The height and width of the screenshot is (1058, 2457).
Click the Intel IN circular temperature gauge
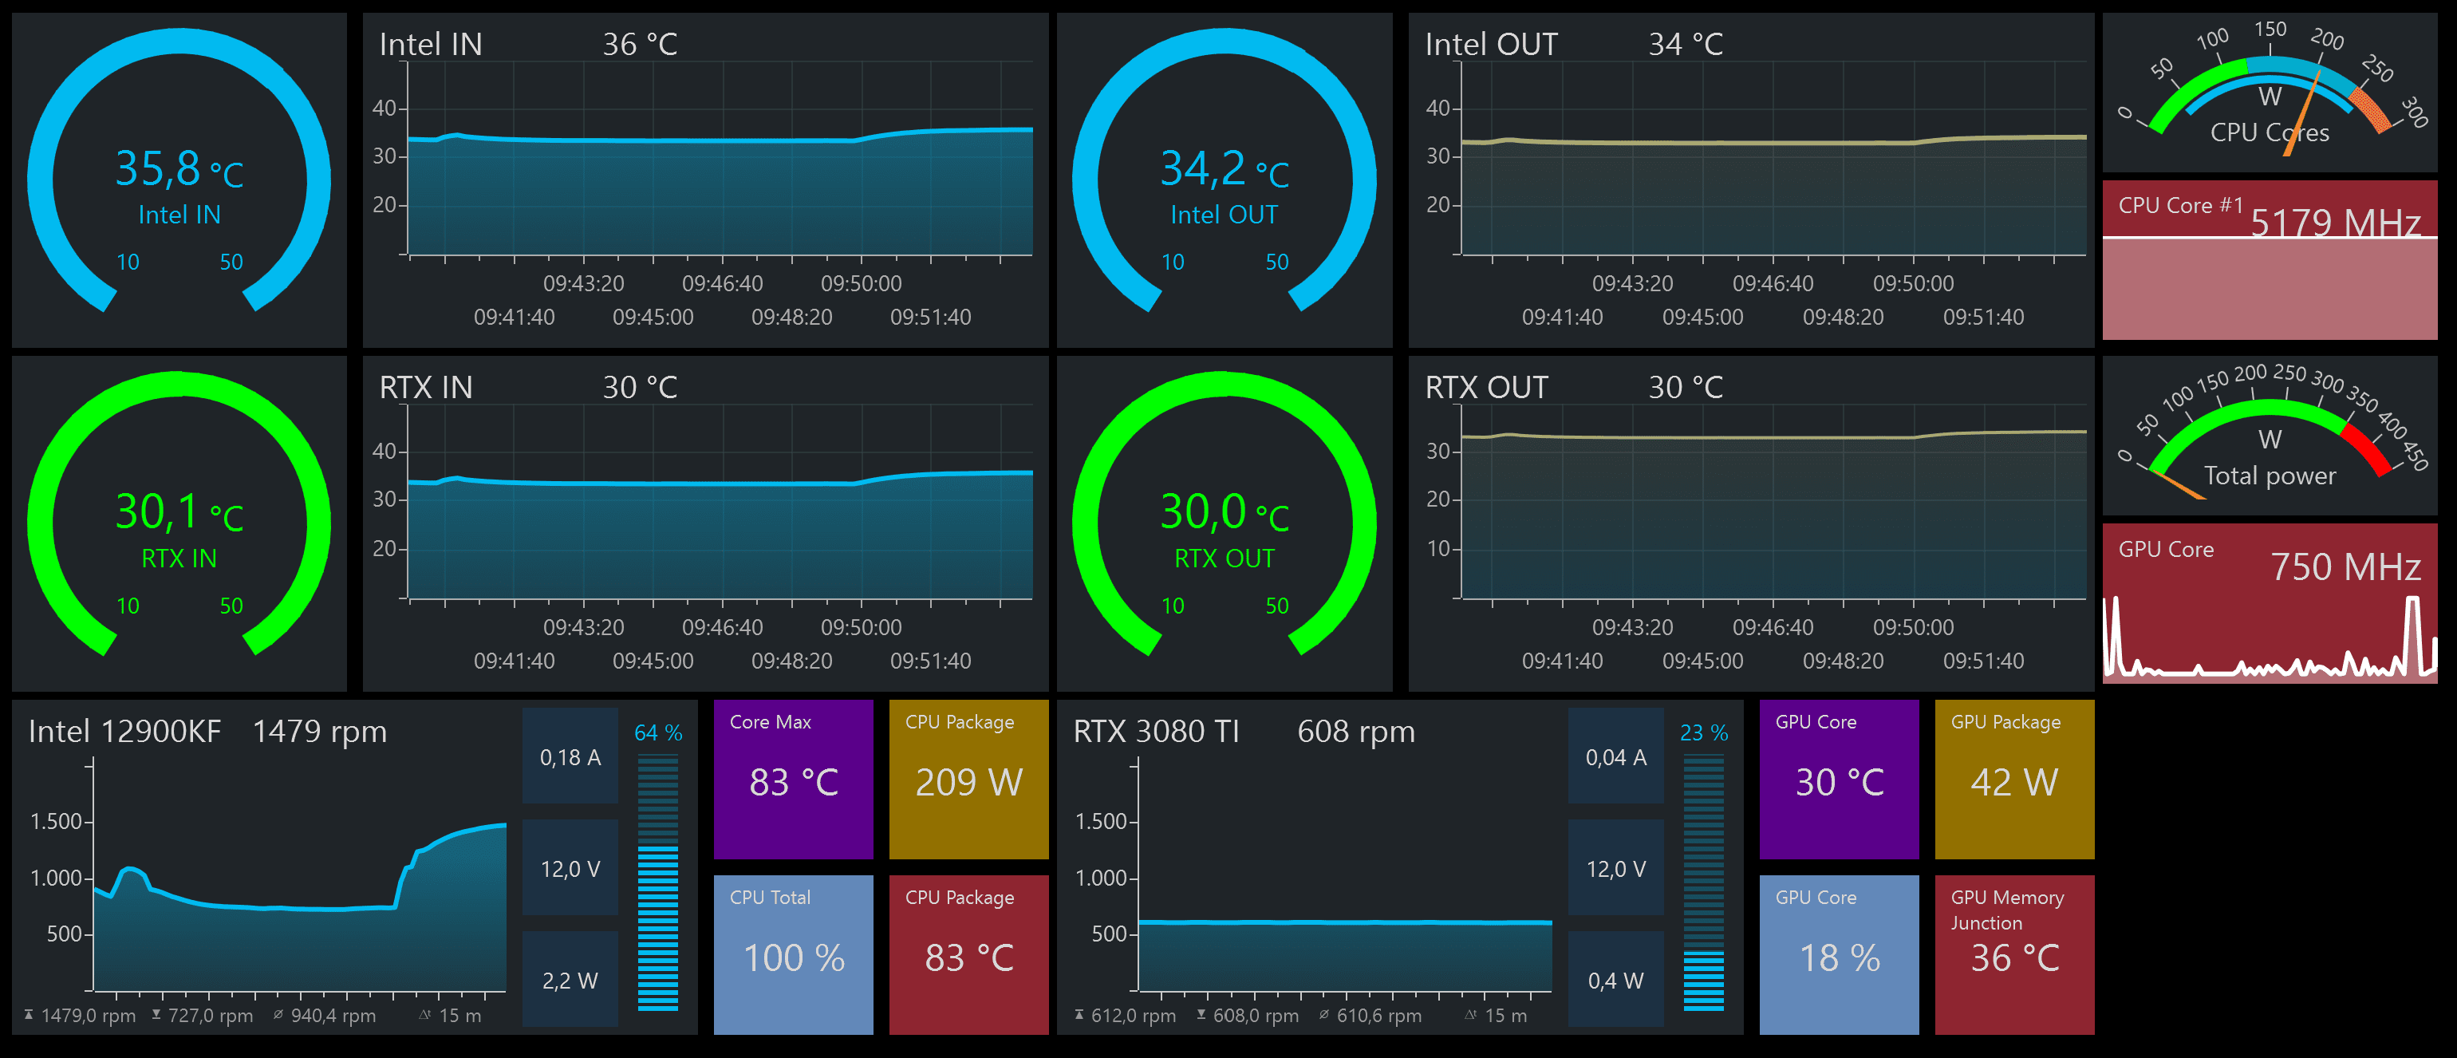point(179,180)
